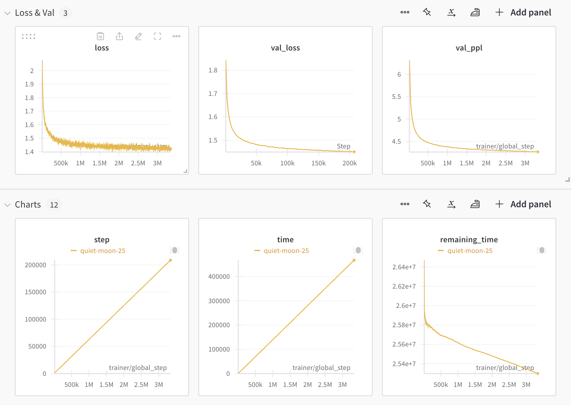Select quiet-moon-25 legend in time chart
This screenshot has width=571, height=405.
282,251
